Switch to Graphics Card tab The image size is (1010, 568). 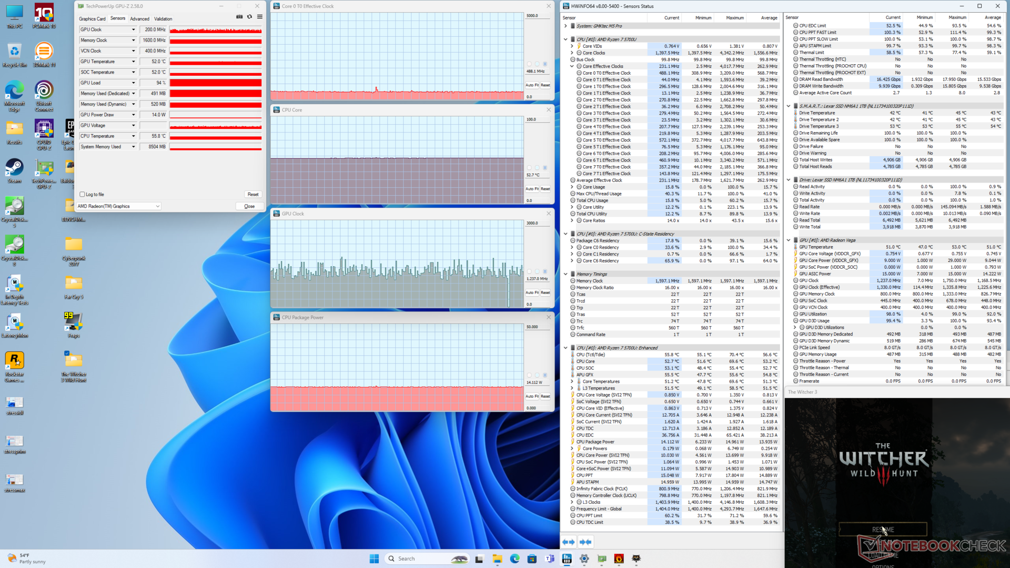92,18
